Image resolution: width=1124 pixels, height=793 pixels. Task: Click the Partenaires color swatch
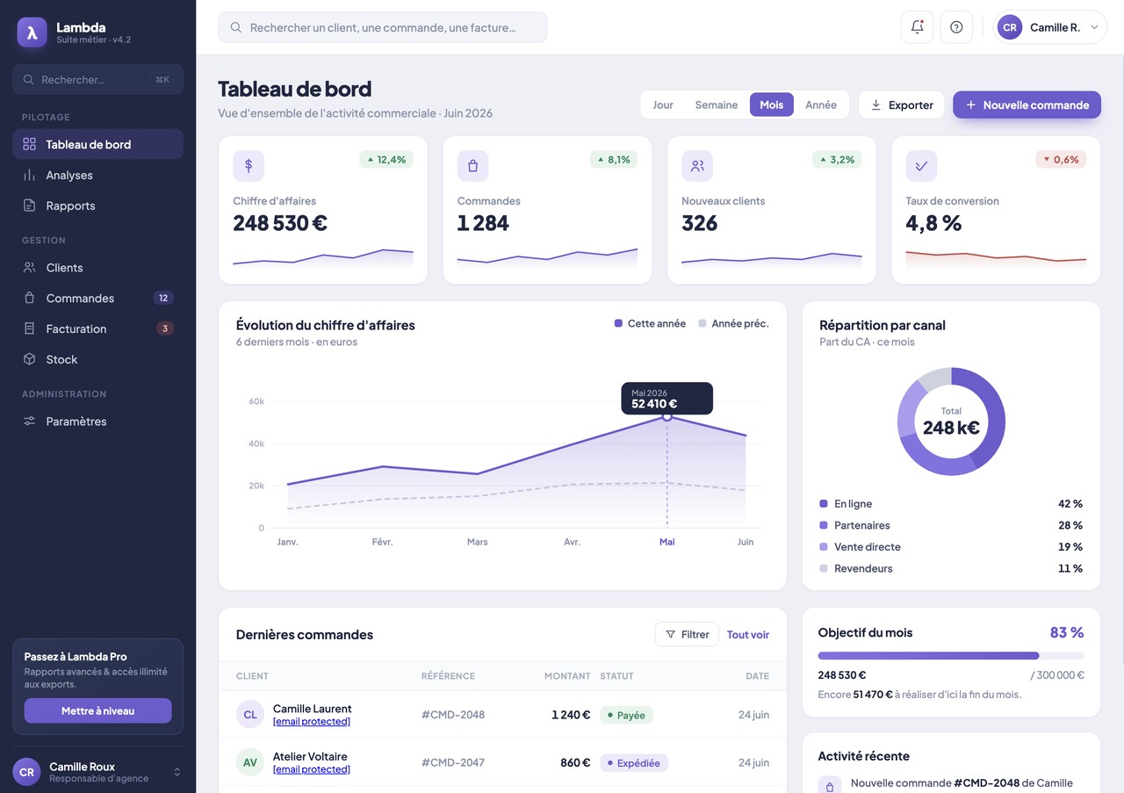(x=823, y=525)
